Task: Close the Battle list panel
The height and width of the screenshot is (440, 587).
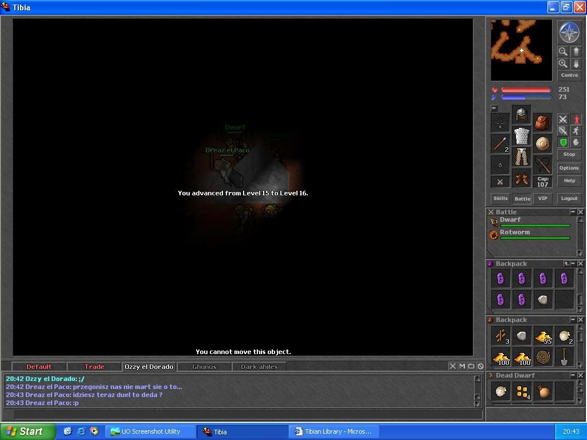Action: (580, 212)
